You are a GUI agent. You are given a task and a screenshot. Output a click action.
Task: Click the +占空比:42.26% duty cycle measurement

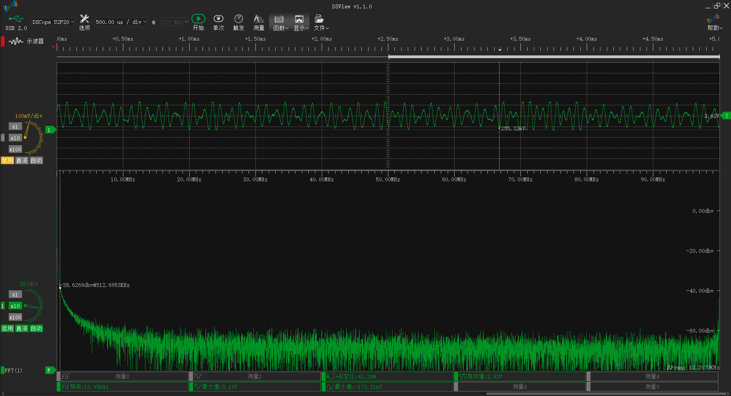pos(388,376)
